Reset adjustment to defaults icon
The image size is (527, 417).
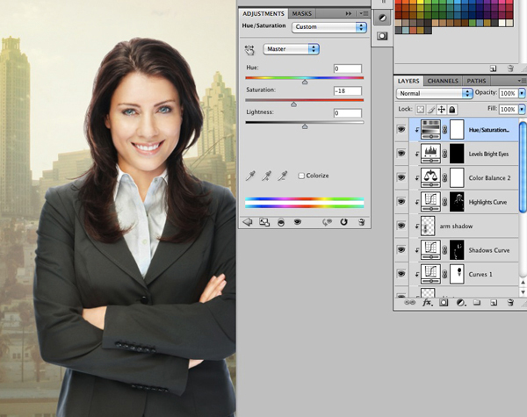pos(343,222)
